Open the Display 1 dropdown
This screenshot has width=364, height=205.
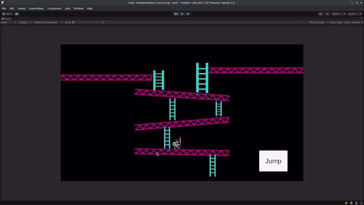24,22
